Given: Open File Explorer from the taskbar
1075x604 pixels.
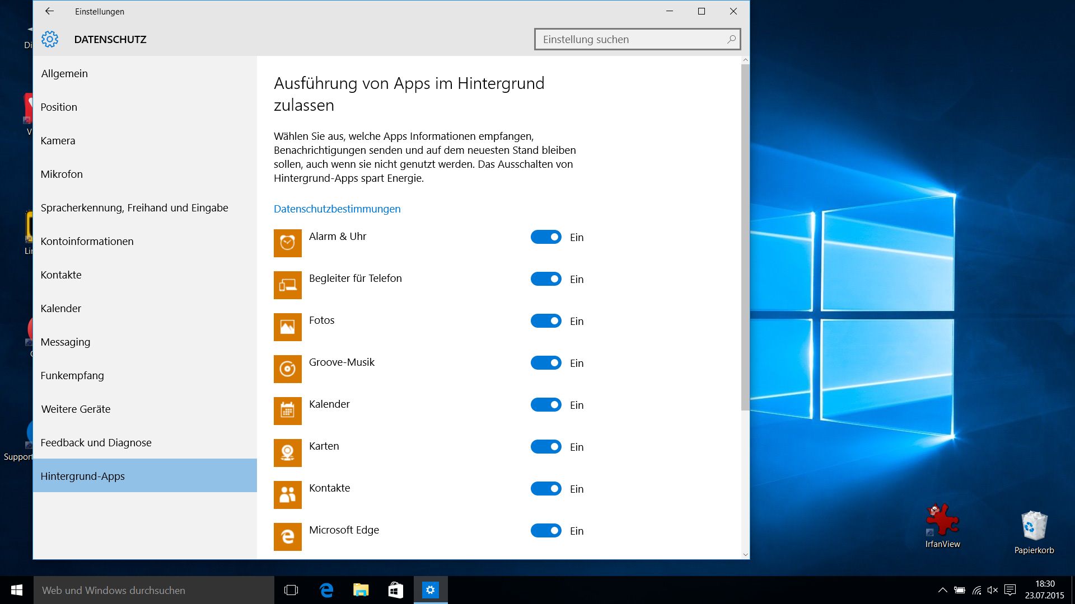Looking at the screenshot, I should coord(361,590).
